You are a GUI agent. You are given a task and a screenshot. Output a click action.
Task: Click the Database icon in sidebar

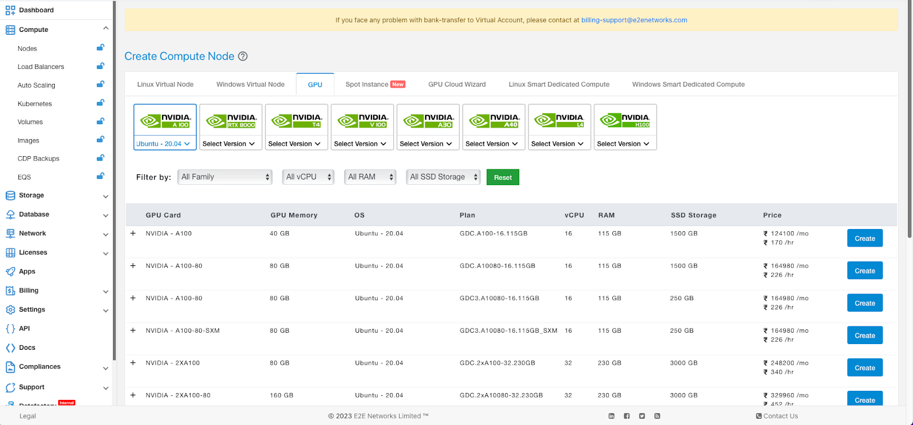[x=10, y=215]
